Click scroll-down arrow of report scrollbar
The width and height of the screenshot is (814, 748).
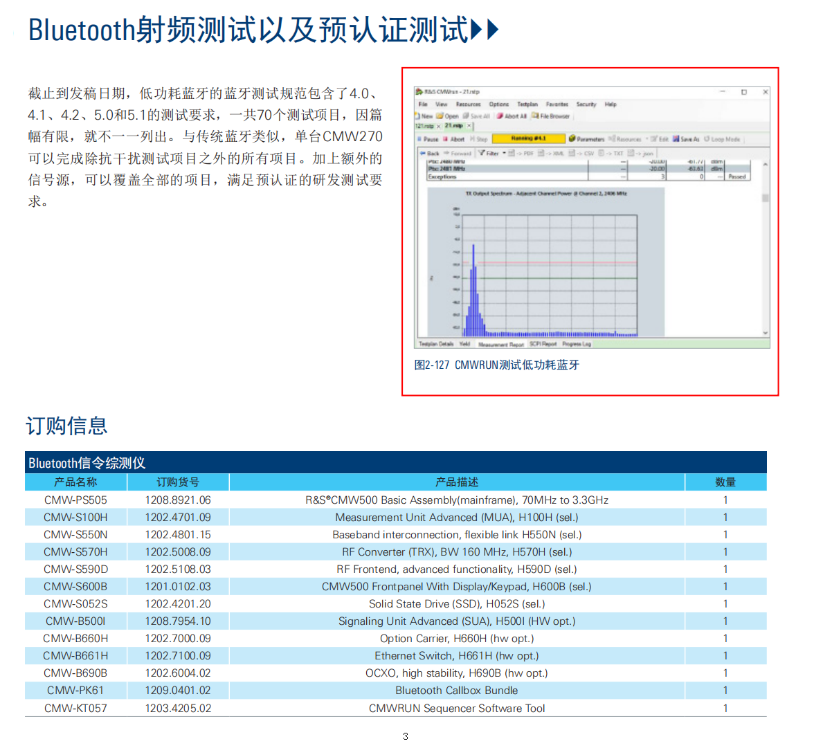click(766, 333)
